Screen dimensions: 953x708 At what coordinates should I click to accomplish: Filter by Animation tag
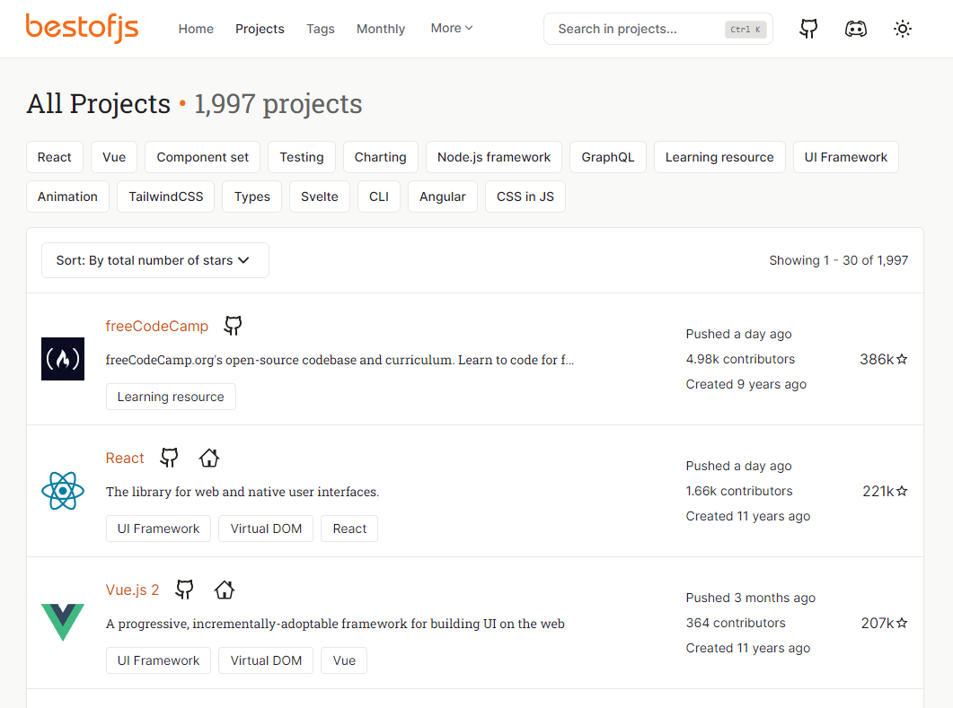67,197
